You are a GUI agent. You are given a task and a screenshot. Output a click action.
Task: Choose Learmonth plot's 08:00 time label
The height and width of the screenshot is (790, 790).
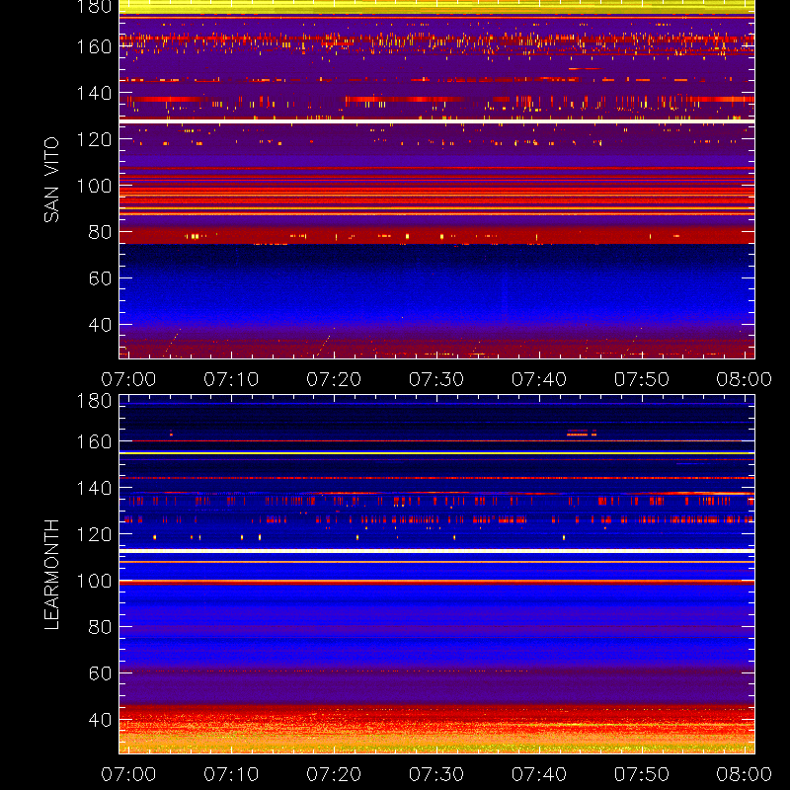[x=745, y=774]
